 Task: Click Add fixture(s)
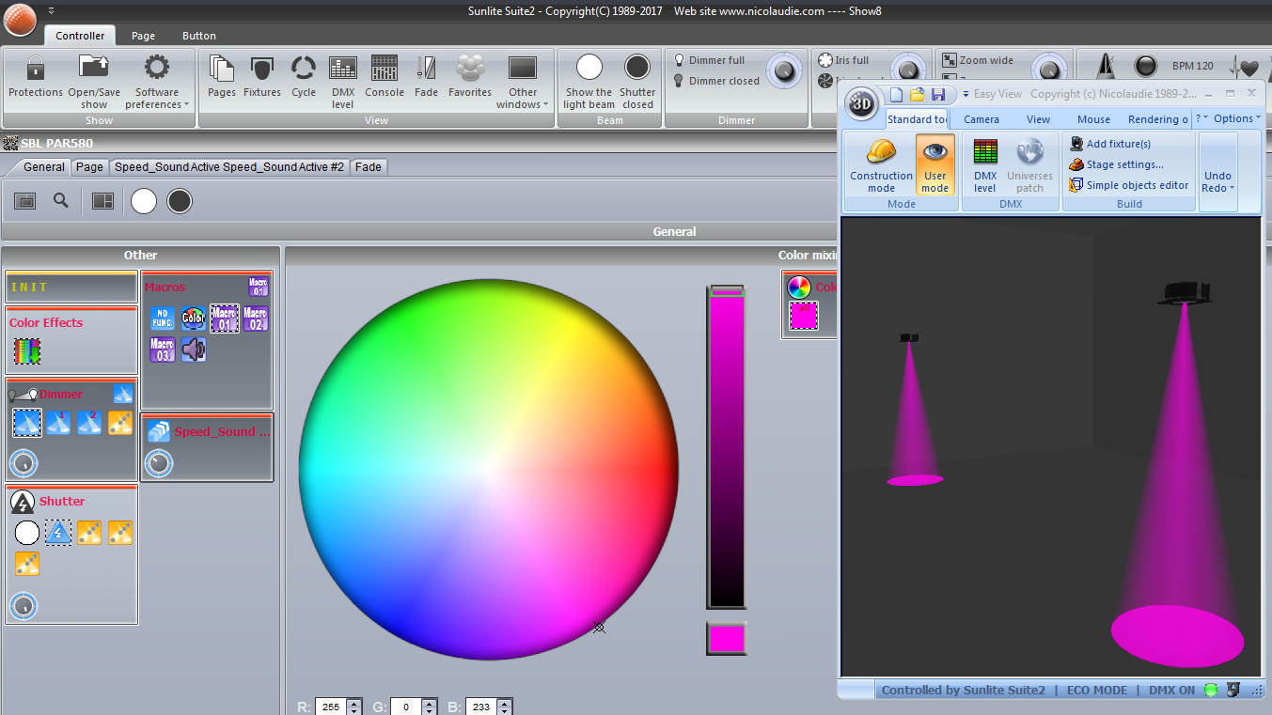1118,144
